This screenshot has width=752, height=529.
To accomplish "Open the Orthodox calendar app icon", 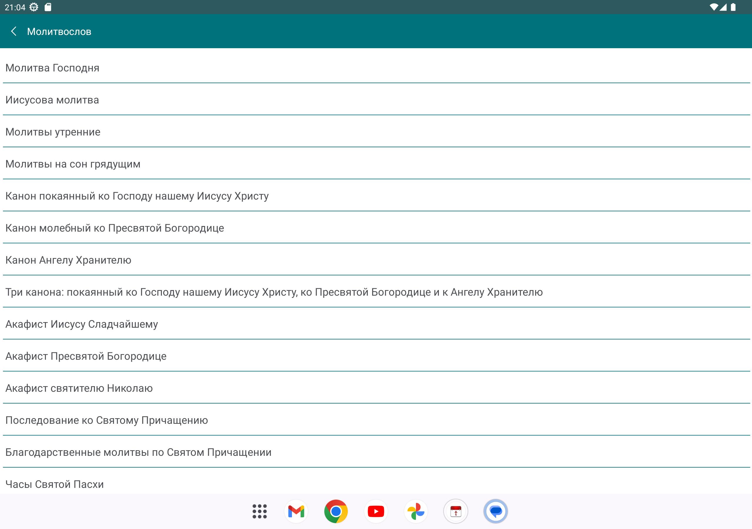I will click(x=456, y=511).
